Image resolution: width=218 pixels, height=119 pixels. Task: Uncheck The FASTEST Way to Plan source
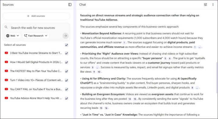(x=67, y=71)
